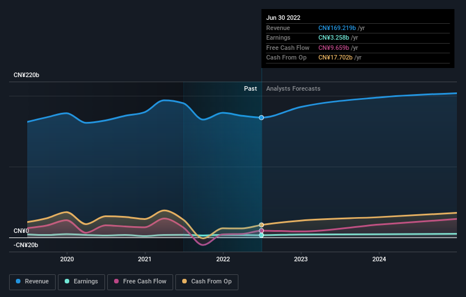Viewport: 466px width, 297px height.
Task: Click the CN¥9.659b free cash flow value
Action: click(334, 48)
